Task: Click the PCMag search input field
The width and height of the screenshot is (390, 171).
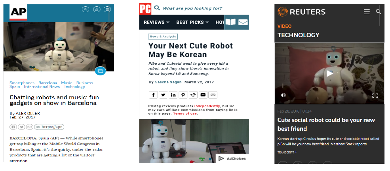Action: point(192,8)
